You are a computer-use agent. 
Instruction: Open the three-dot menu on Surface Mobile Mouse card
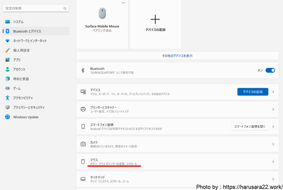(124, 3)
